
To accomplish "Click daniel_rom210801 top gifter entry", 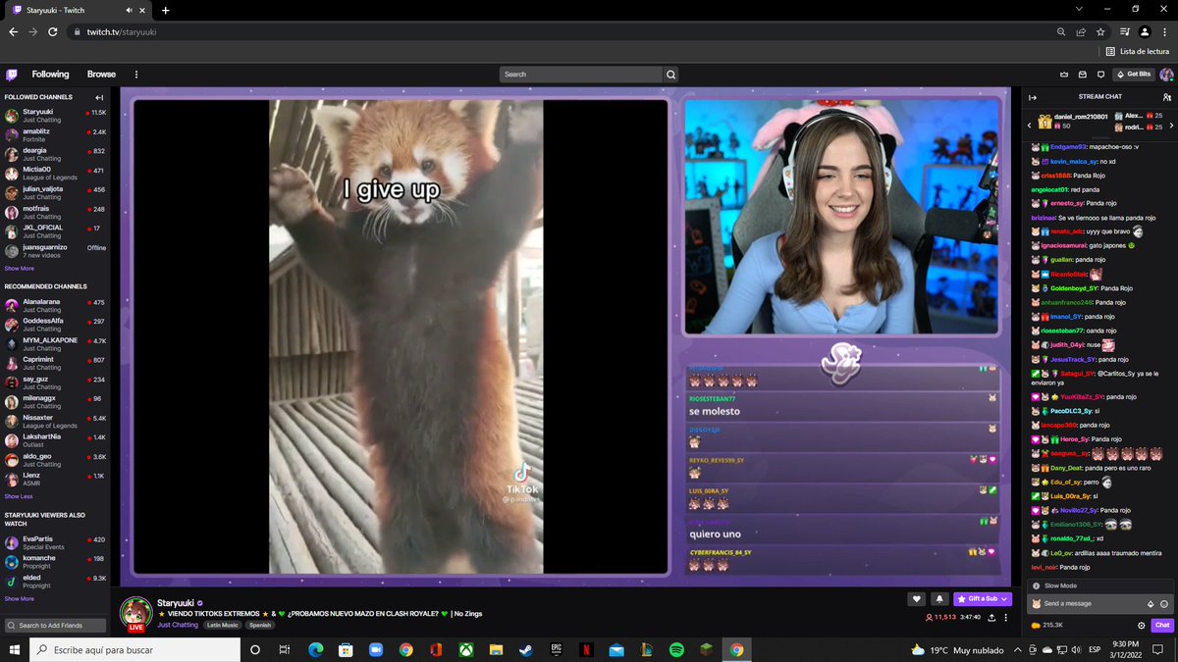I will (1073, 122).
